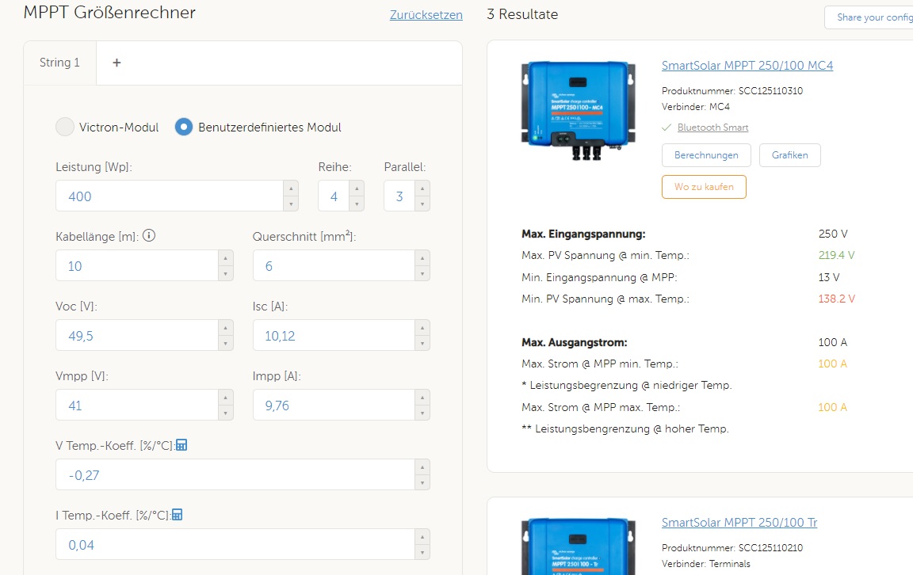The height and width of the screenshot is (575, 913).
Task: Increase the Kabellänge value
Action: pos(226,258)
